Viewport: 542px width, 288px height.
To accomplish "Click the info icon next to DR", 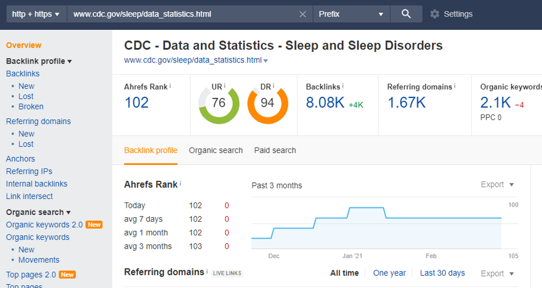I will pos(273,86).
